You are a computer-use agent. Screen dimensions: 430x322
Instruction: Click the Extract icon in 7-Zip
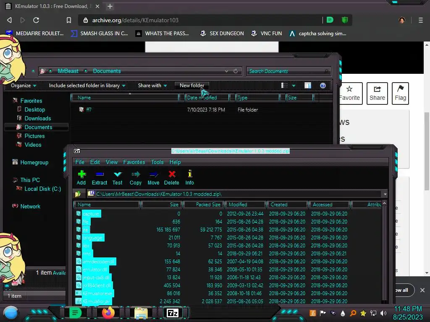99,178
